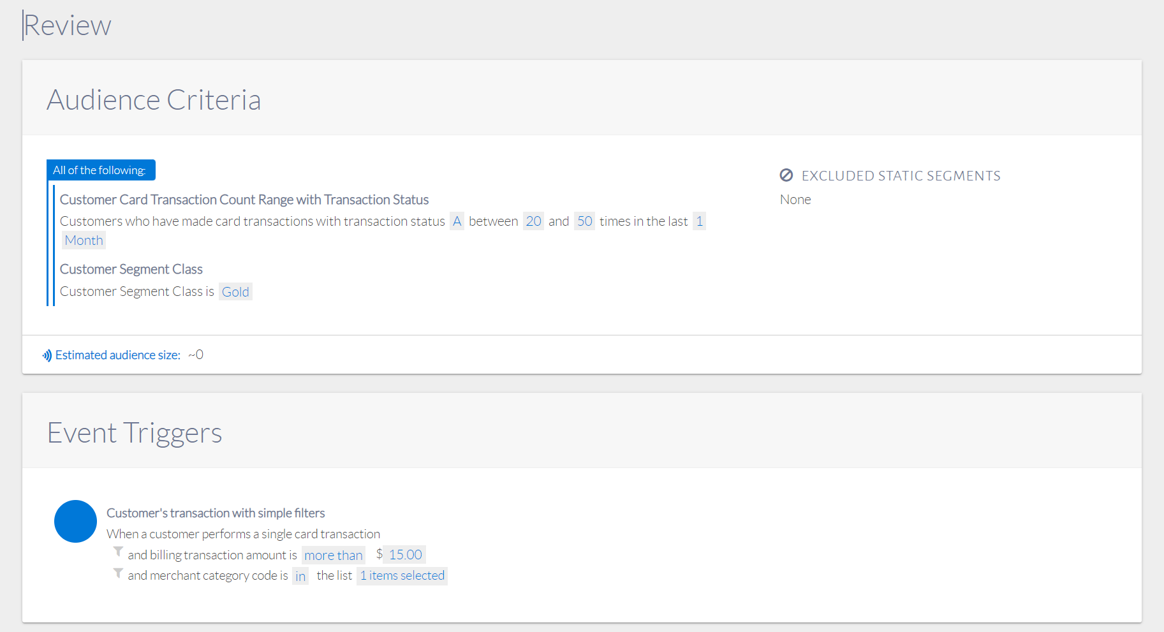Image resolution: width=1164 pixels, height=632 pixels.
Task: Click the 'Gold' segment class value
Action: (x=235, y=292)
